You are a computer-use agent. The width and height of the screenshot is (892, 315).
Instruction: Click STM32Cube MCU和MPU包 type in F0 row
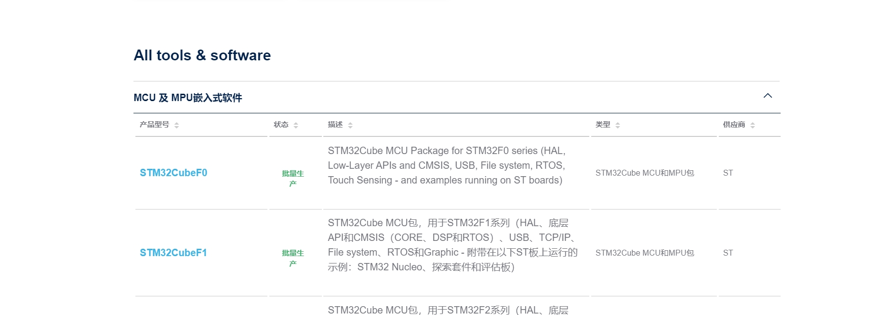tap(644, 173)
